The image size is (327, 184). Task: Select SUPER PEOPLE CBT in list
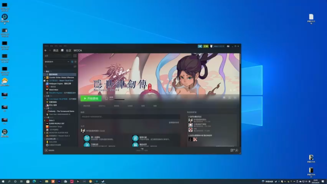coord(57,123)
